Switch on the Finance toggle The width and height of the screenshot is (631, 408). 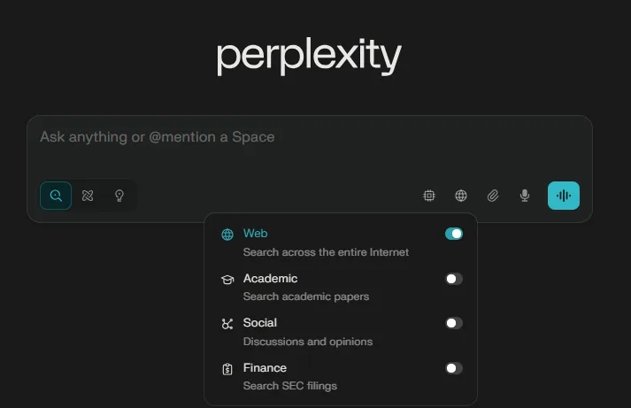click(453, 368)
